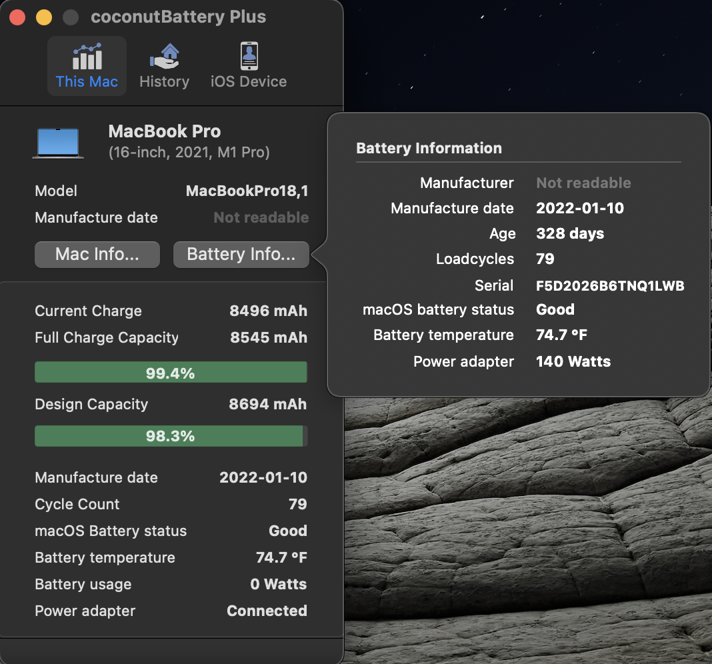Click the bar chart icon above This Mac
This screenshot has height=664, width=712.
click(87, 56)
